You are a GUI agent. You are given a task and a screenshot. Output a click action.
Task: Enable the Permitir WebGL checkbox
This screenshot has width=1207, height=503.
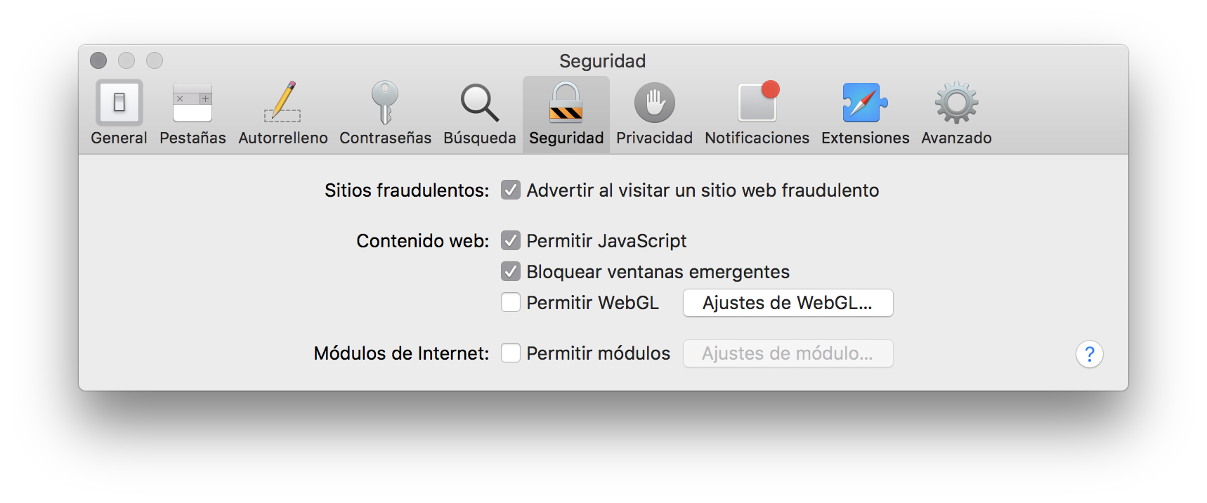[511, 303]
